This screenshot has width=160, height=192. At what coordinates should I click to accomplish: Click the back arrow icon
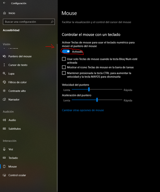(x=4, y=3)
